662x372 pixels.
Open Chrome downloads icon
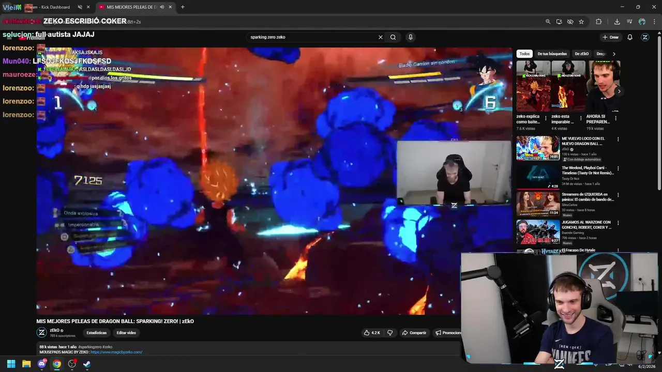pyautogui.click(x=617, y=22)
